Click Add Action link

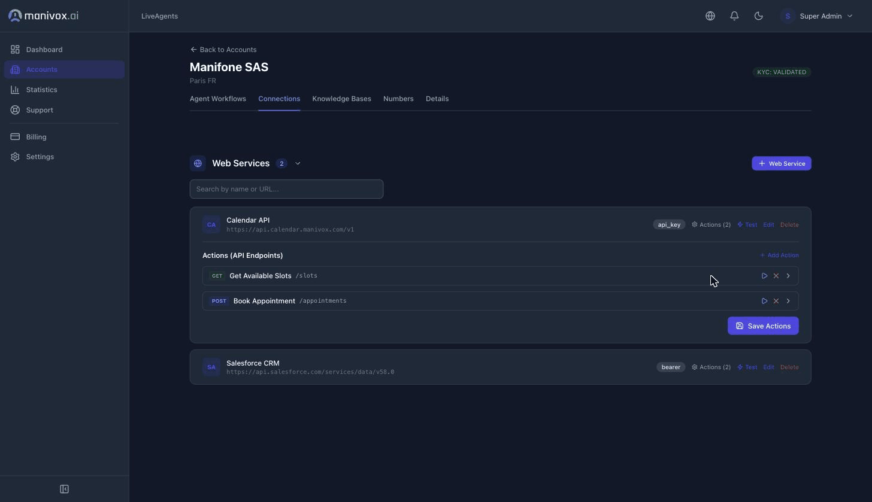779,255
